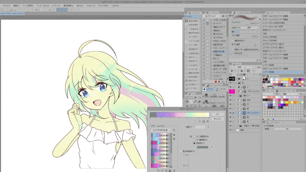Image resolution: width=306 pixels, height=172 pixels.
Task: Select the メイン描画色 radio button
Action: (194, 136)
